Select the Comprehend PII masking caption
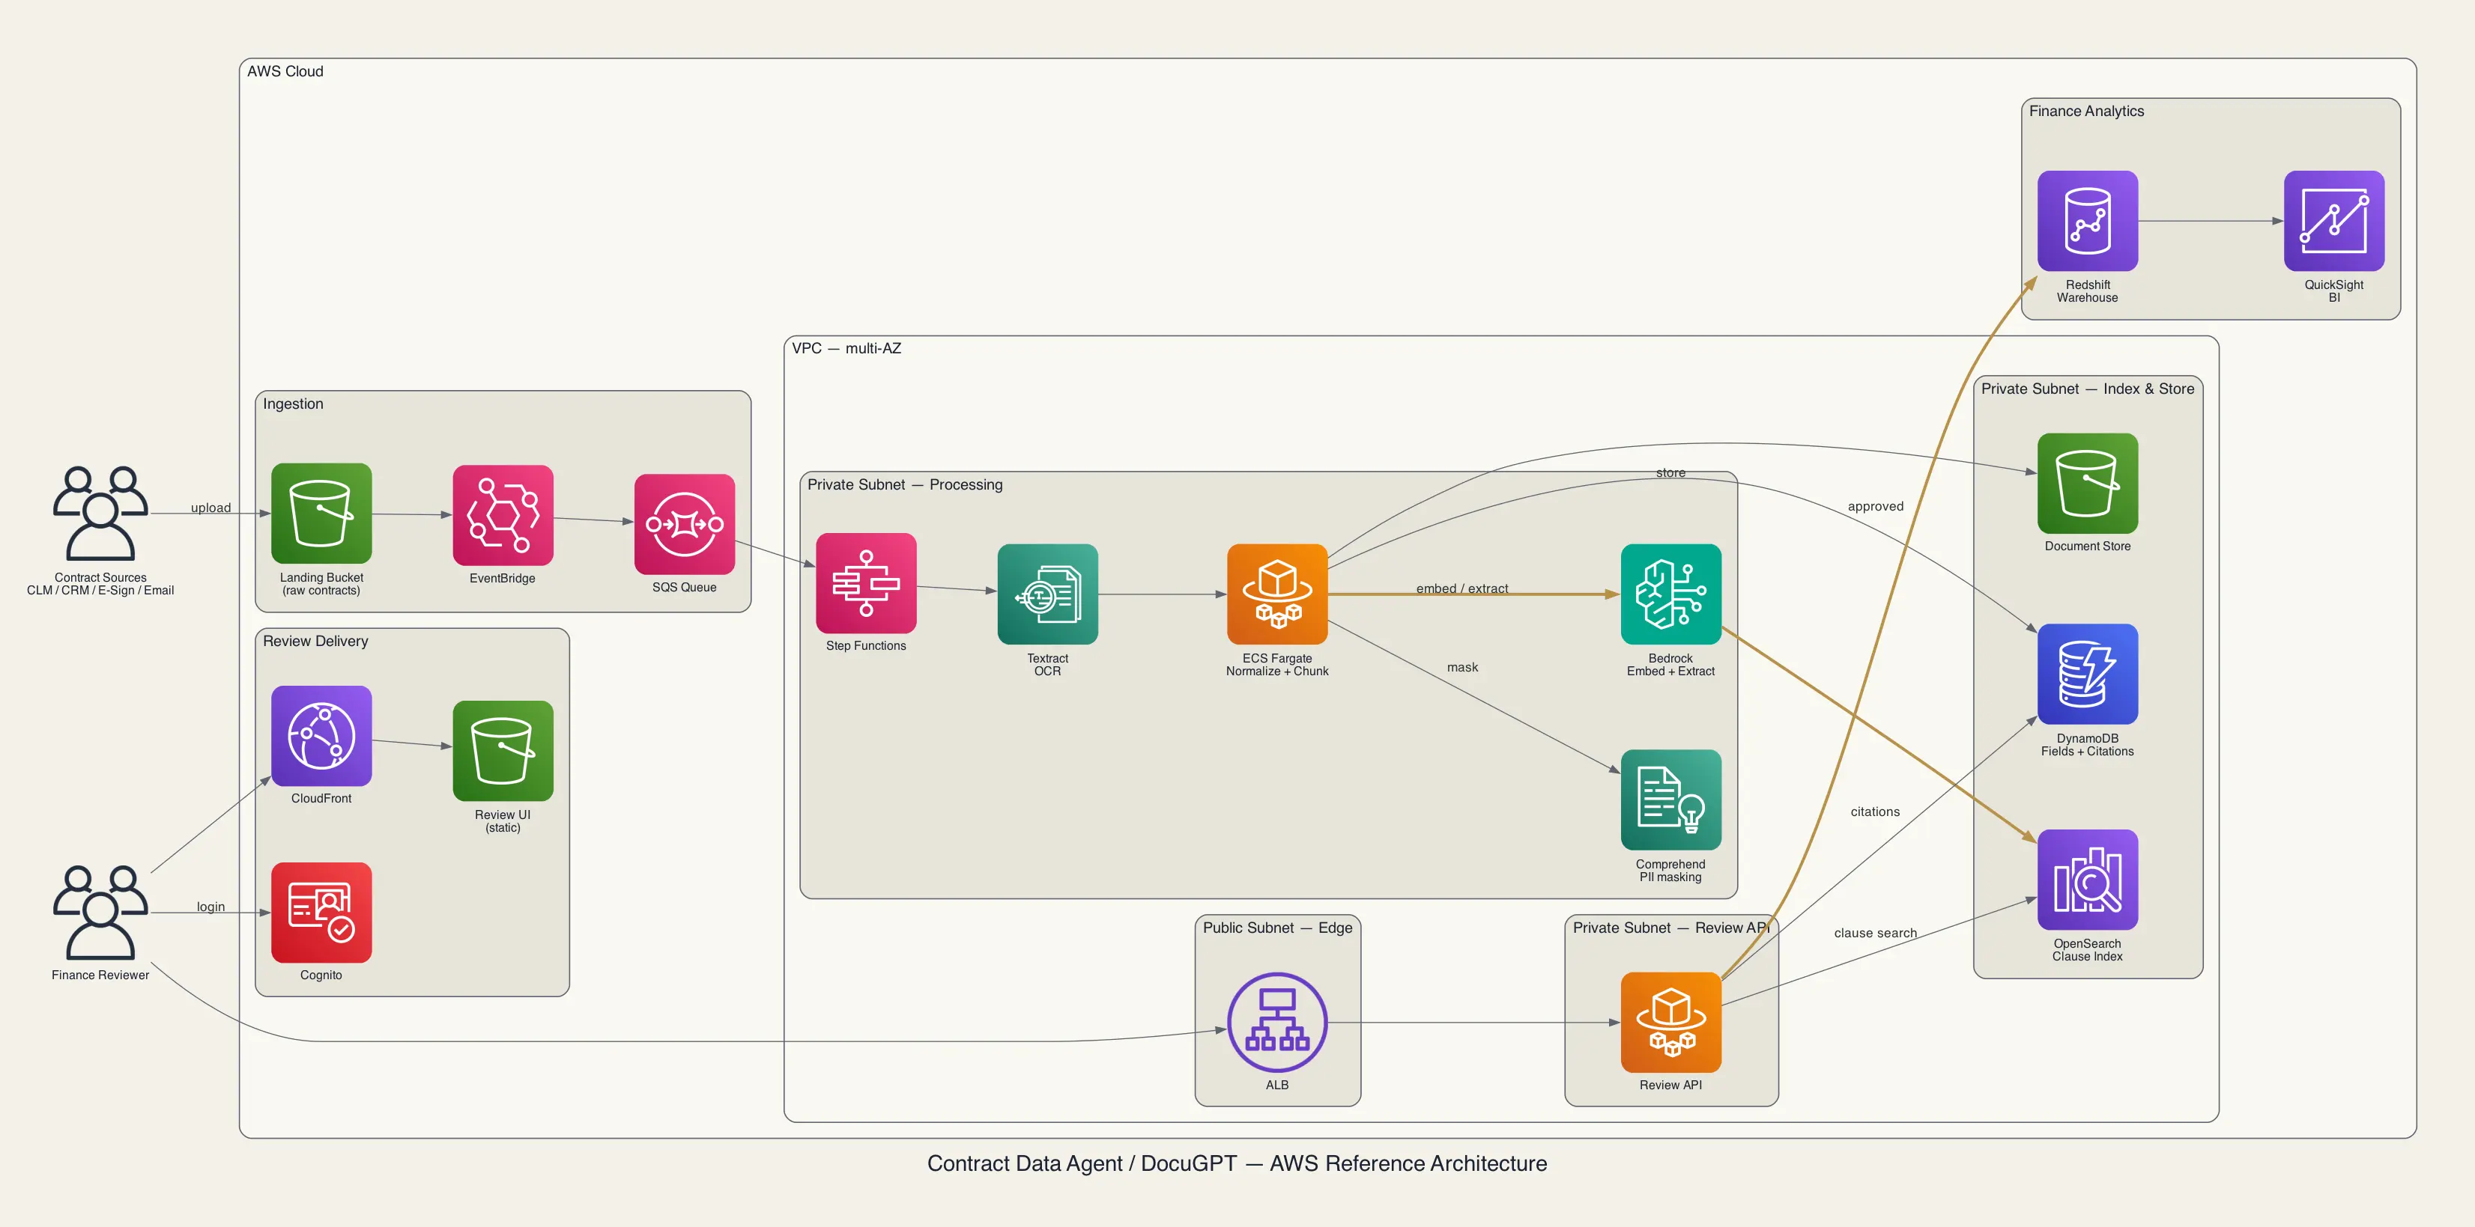 [1670, 870]
